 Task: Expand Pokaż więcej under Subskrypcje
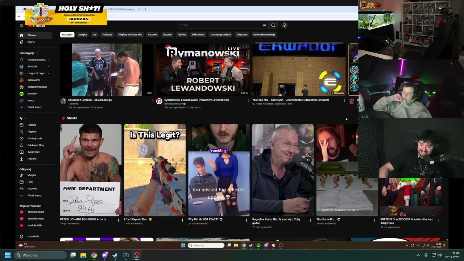click(x=35, y=107)
